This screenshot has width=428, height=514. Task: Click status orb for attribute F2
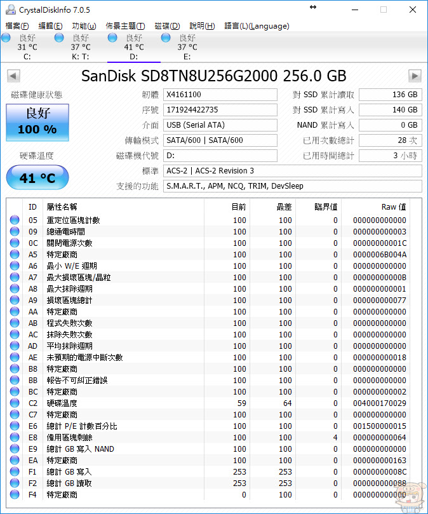[x=15, y=484]
